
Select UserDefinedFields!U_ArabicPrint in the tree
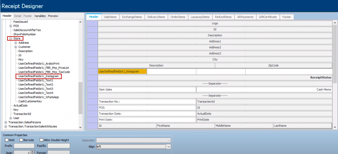(x=39, y=64)
